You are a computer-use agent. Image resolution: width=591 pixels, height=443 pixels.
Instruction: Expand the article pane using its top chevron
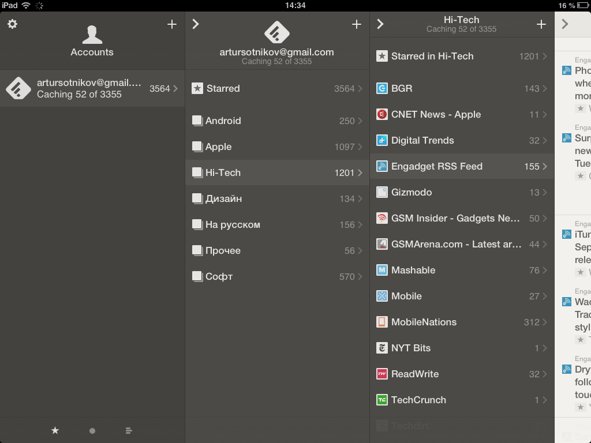tap(565, 24)
